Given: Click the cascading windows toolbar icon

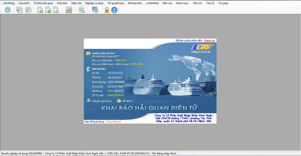Looking at the screenshot, I should pos(95,10).
